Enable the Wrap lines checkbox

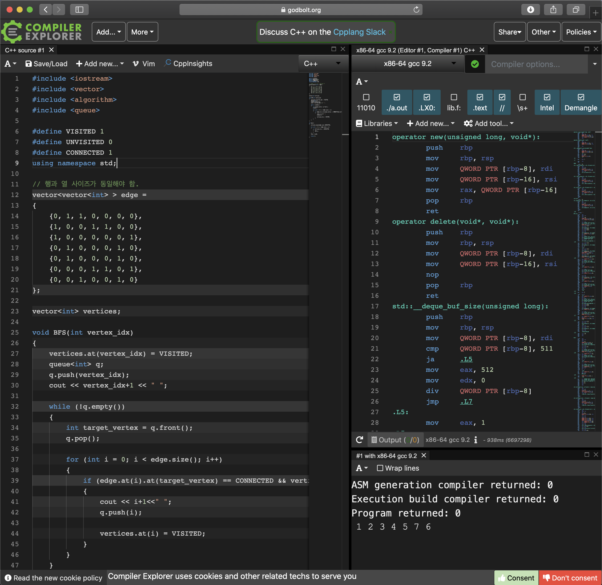pyautogui.click(x=380, y=468)
